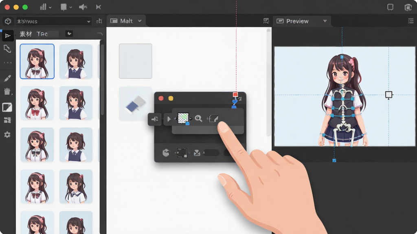Open the document dropdown in title bar
This screenshot has height=234, width=417.
tap(66, 7)
